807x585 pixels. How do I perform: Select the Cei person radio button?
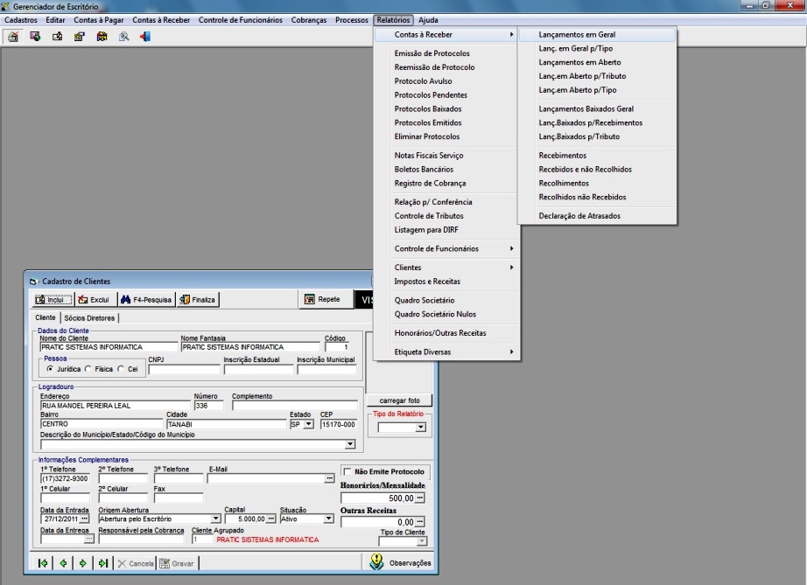(x=121, y=369)
